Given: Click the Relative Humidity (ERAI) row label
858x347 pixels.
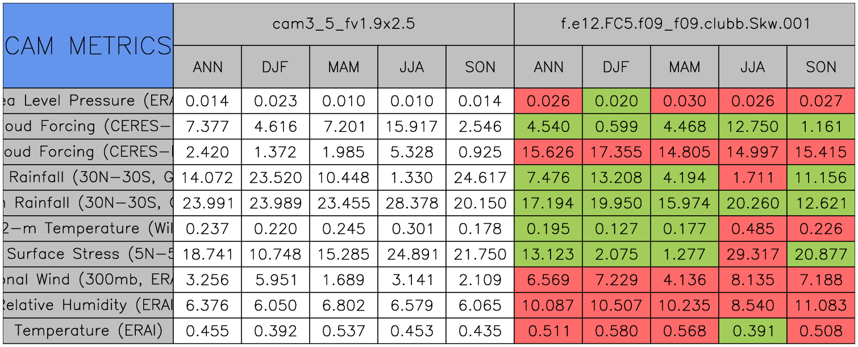Looking at the screenshot, I should 88,305.
